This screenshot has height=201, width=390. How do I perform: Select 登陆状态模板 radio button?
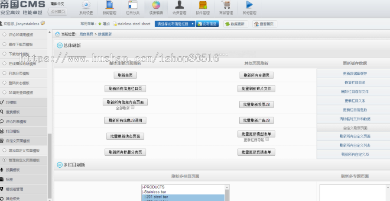4,83
